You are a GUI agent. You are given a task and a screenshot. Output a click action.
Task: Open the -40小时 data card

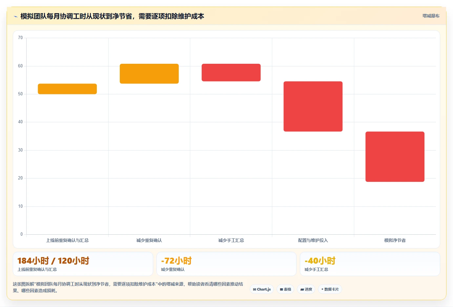[370, 264]
